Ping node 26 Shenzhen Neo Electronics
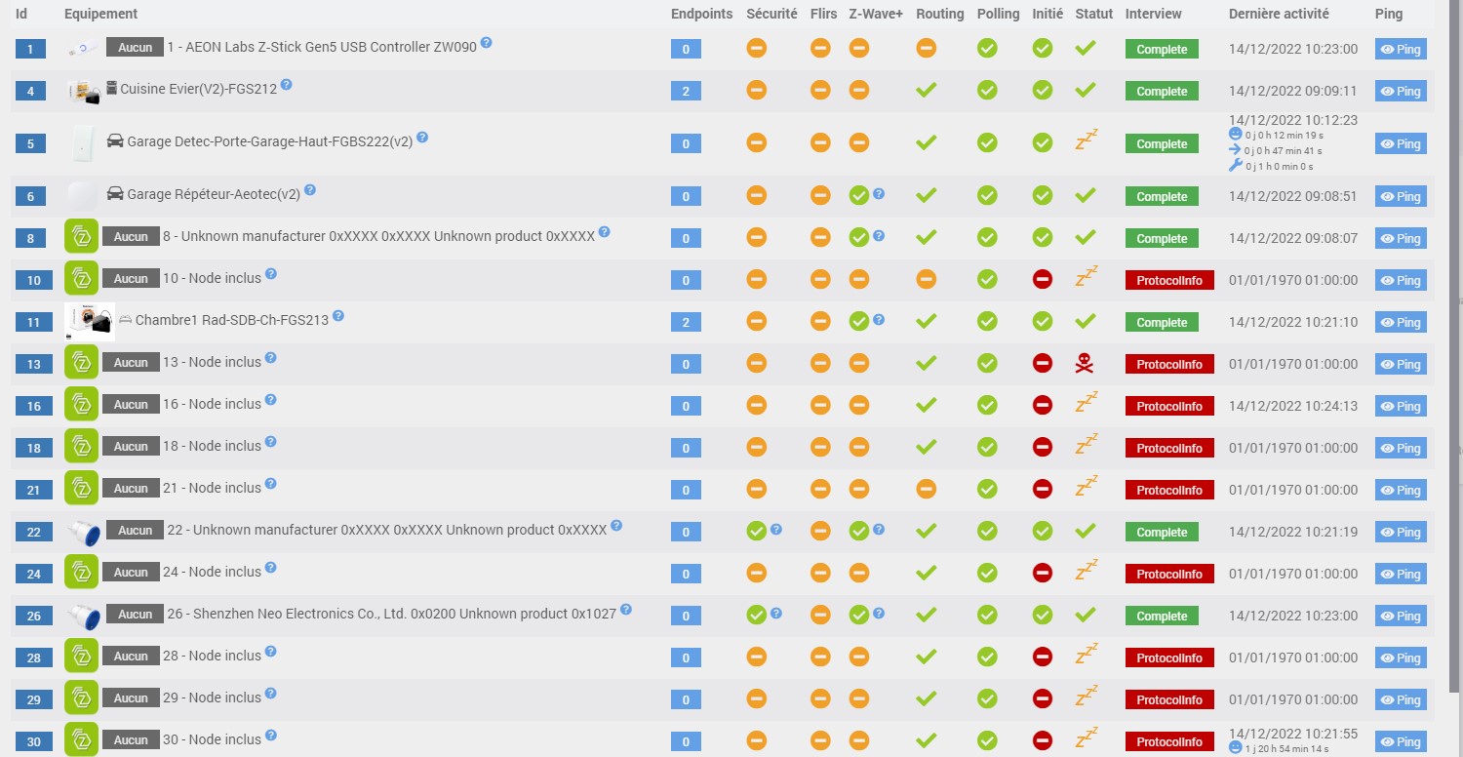The image size is (1463, 757). click(x=1401, y=616)
